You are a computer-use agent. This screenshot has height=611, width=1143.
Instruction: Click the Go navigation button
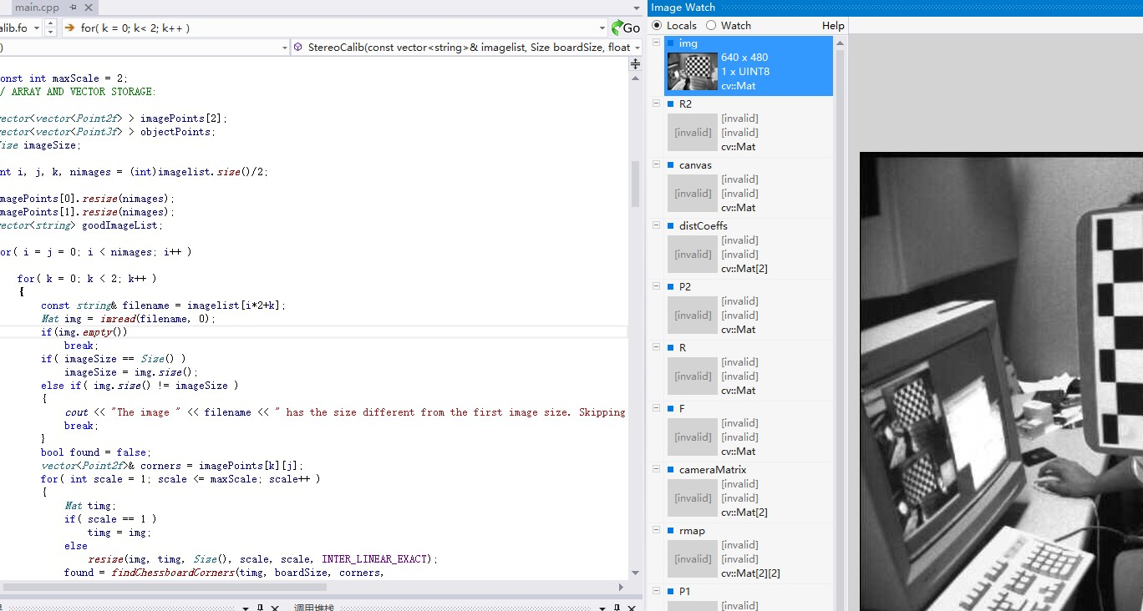click(626, 28)
